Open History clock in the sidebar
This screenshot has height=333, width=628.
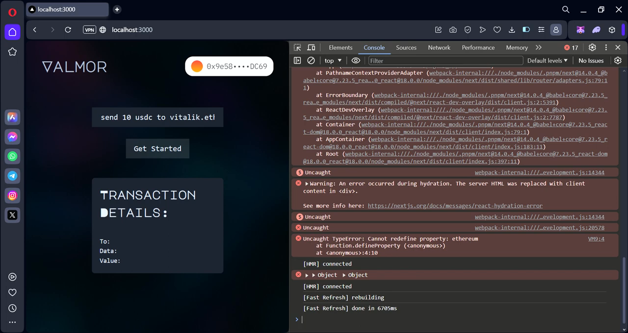click(12, 308)
